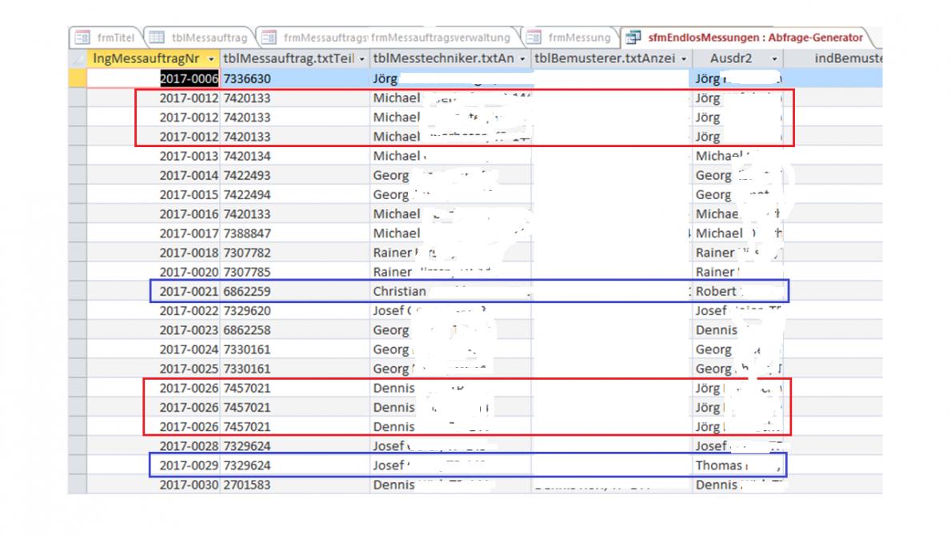The image size is (951, 535).
Task: Switch to the tblMessauftrag tab
Action: pyautogui.click(x=200, y=38)
